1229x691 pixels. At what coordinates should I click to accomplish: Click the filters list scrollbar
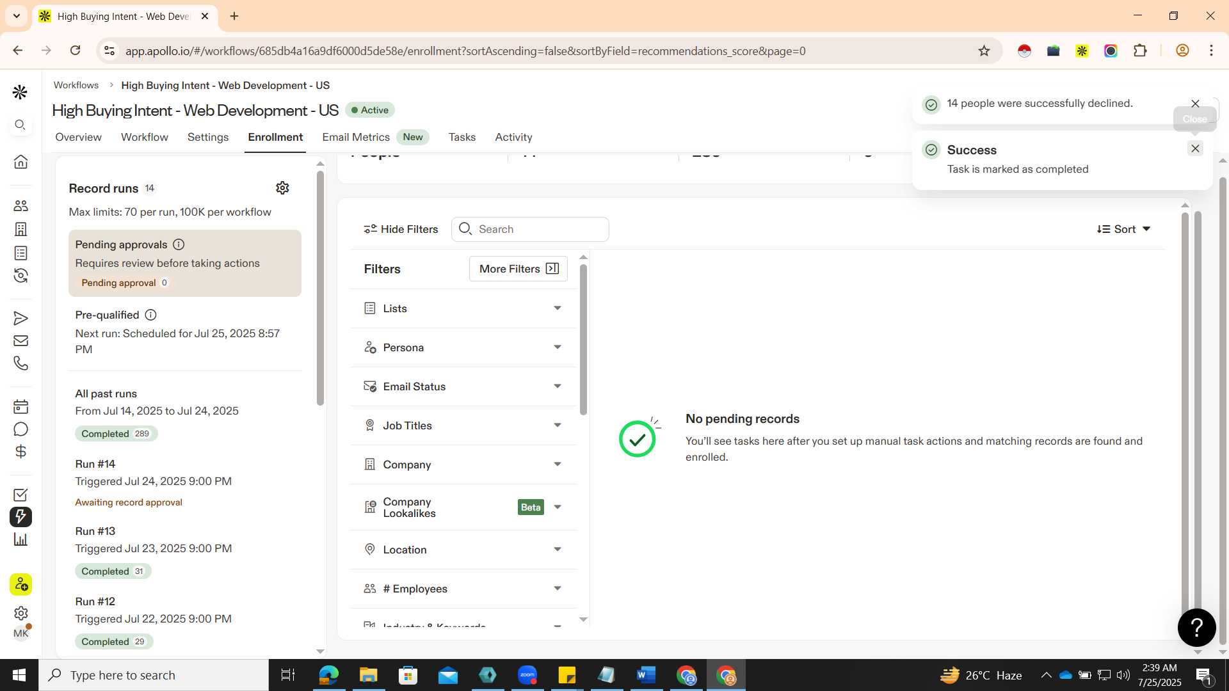point(583,339)
